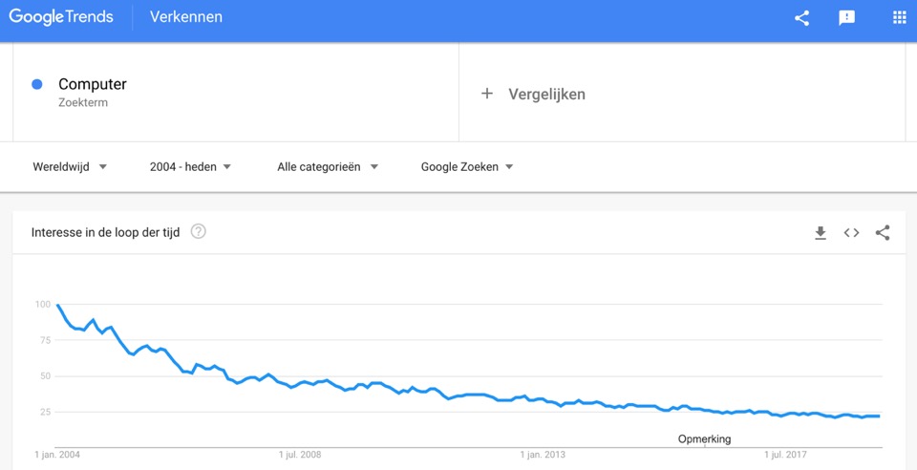This screenshot has height=470, width=917.
Task: Open the help icon beside Interesse in de loop der tijd
Action: [x=199, y=232]
